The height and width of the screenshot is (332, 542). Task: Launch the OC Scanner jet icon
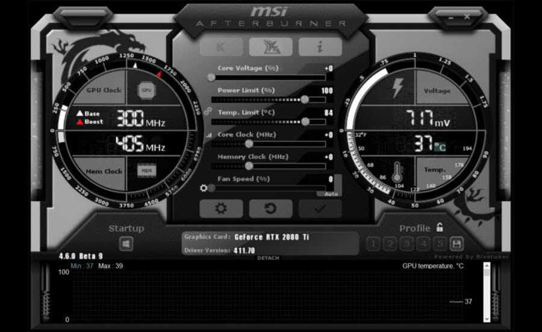click(270, 46)
